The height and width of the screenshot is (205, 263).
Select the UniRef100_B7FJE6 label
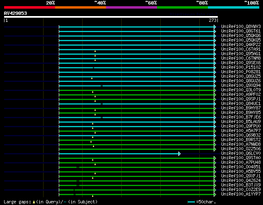(x=241, y=117)
